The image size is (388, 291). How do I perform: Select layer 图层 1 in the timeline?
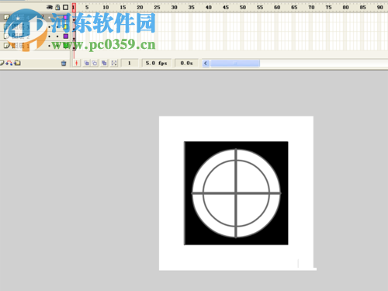pos(35,46)
